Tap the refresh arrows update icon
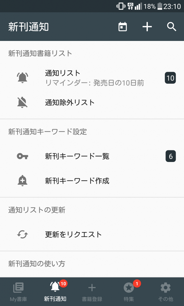 coord(22,234)
